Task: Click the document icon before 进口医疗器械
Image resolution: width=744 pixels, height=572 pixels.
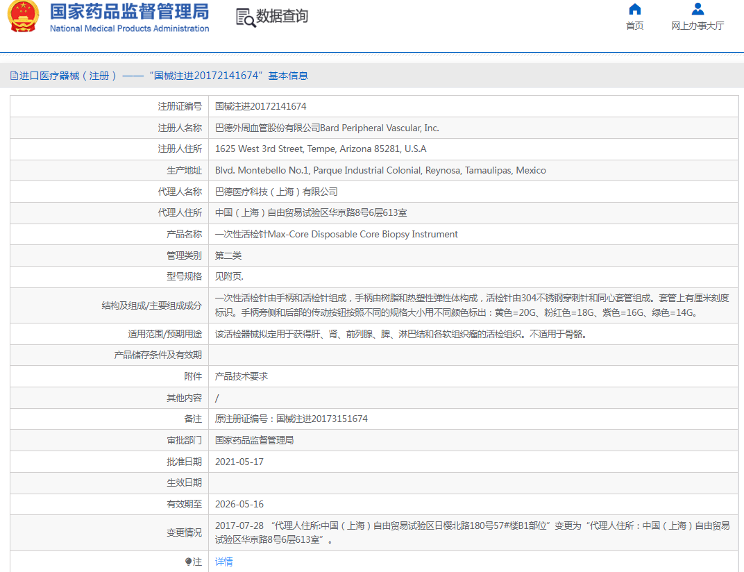Action: coord(14,76)
